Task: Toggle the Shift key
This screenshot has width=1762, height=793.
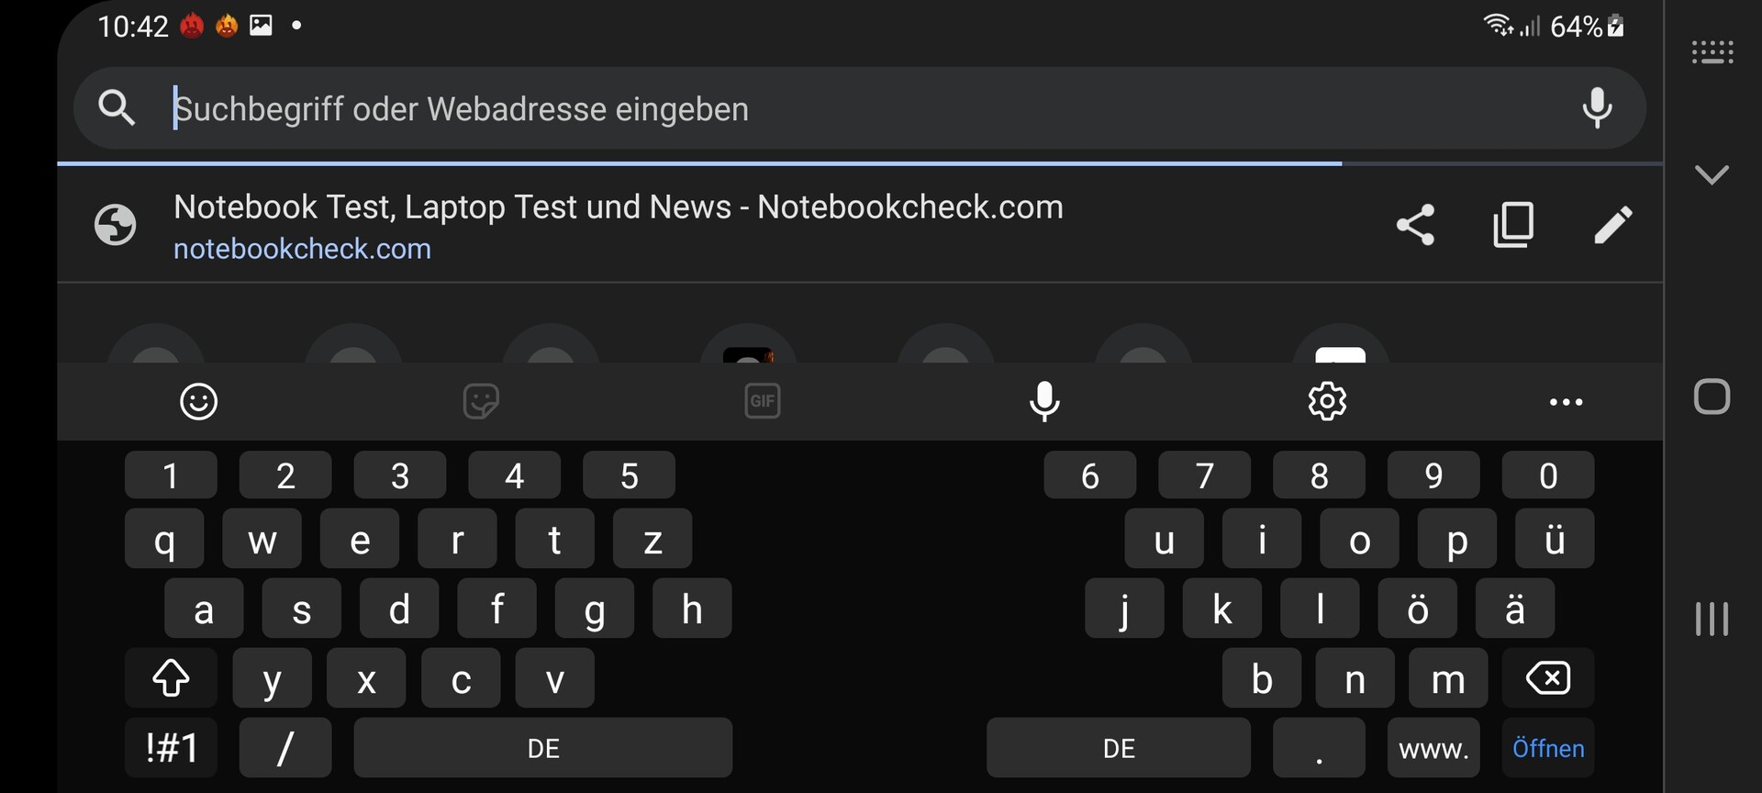Action: [172, 679]
